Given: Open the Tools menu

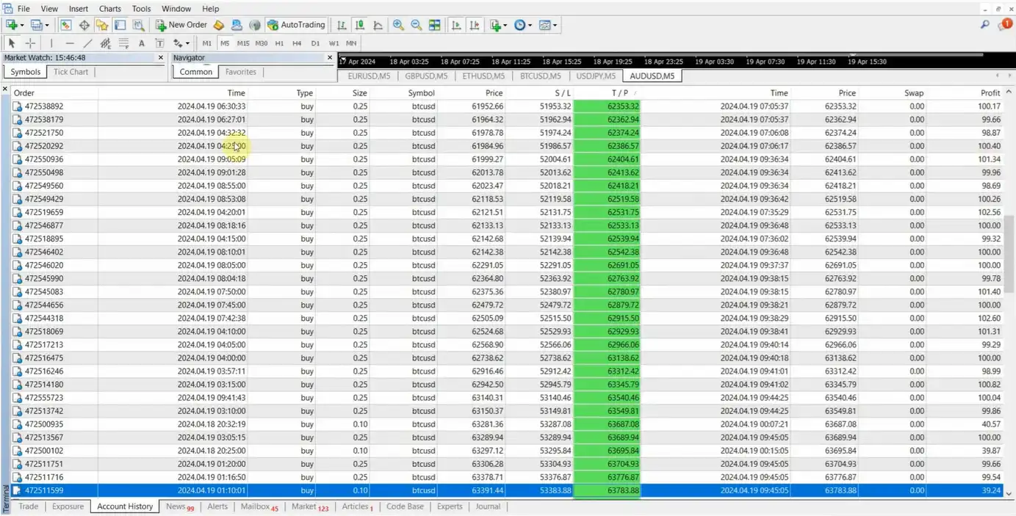Looking at the screenshot, I should point(141,9).
